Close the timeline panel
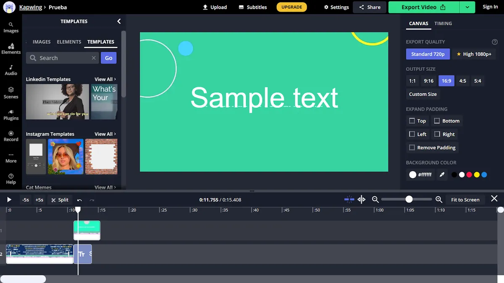The width and height of the screenshot is (504, 283). (x=494, y=198)
